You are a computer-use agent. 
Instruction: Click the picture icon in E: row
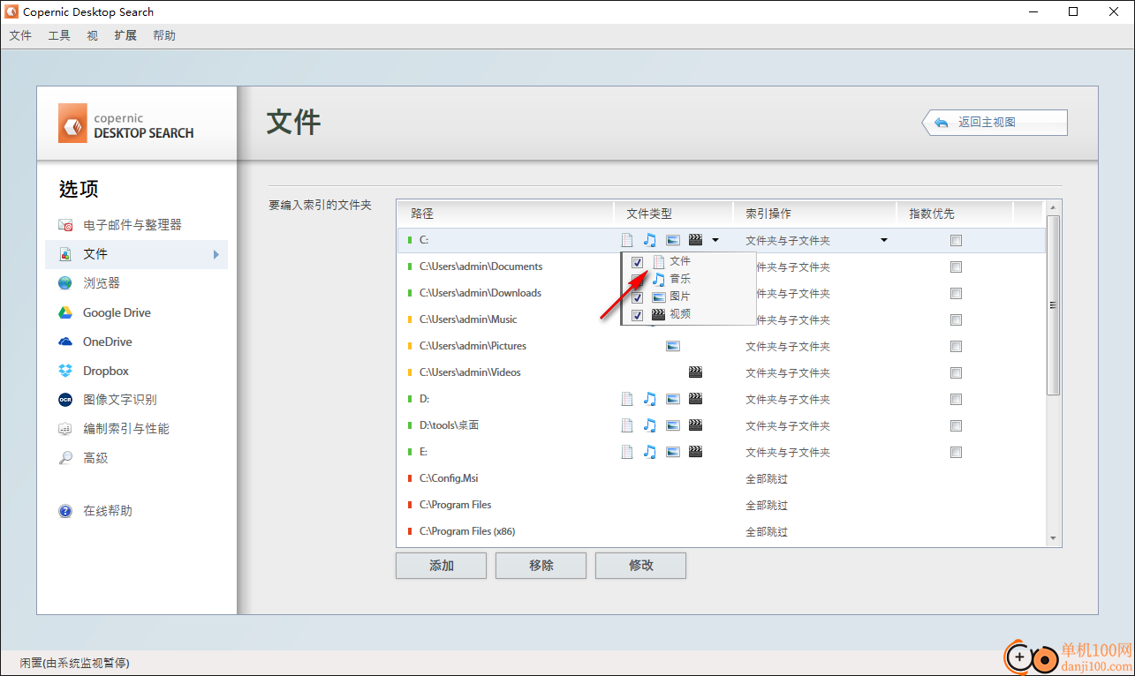pos(673,452)
